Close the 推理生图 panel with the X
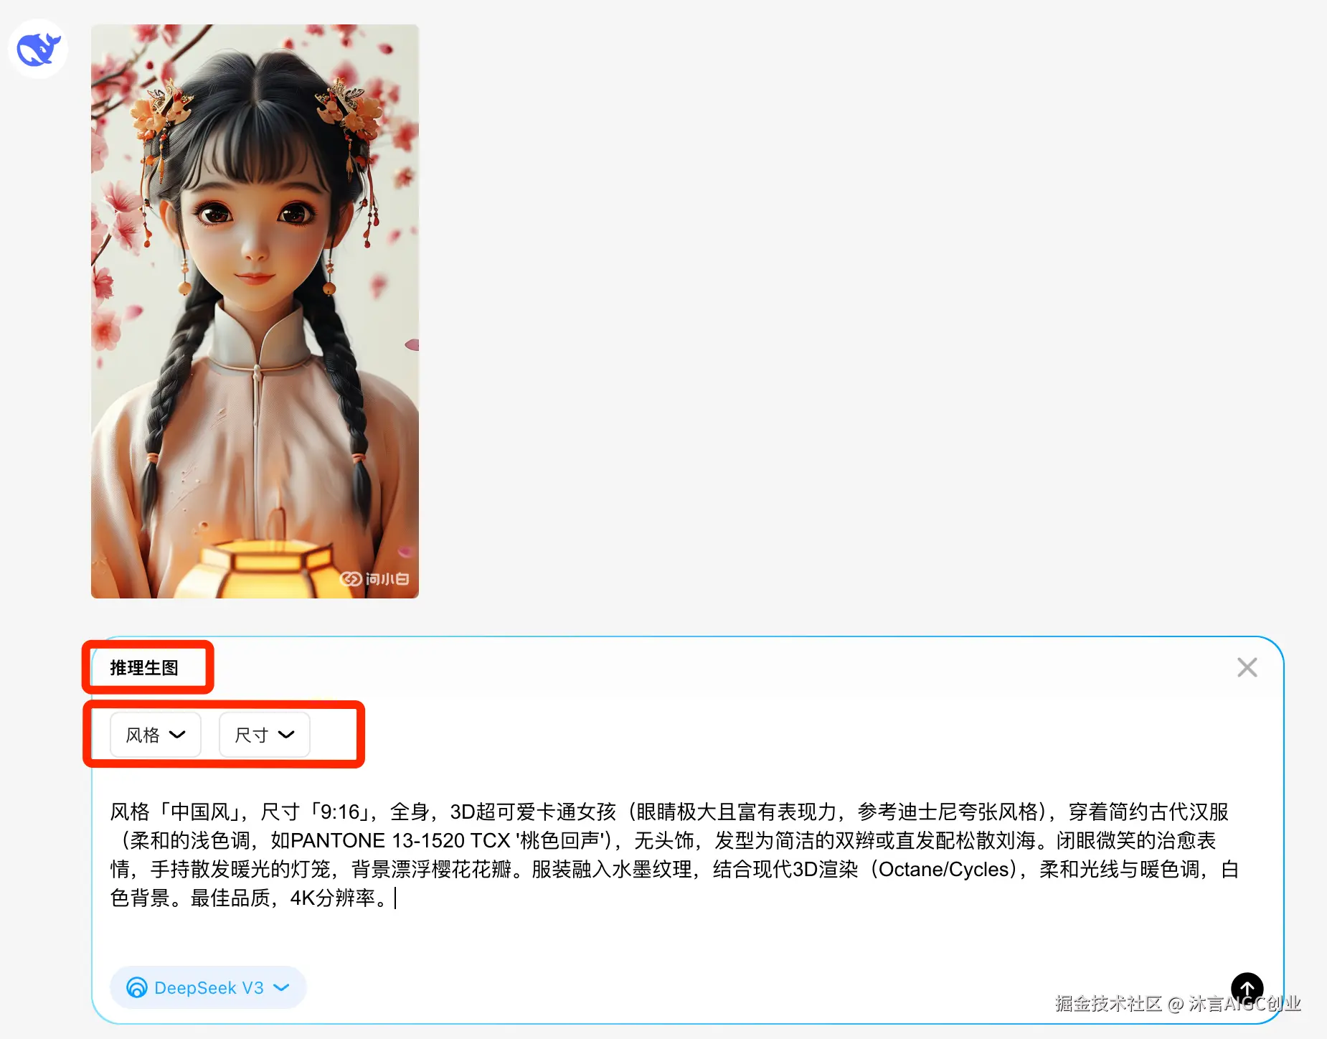 (1247, 667)
